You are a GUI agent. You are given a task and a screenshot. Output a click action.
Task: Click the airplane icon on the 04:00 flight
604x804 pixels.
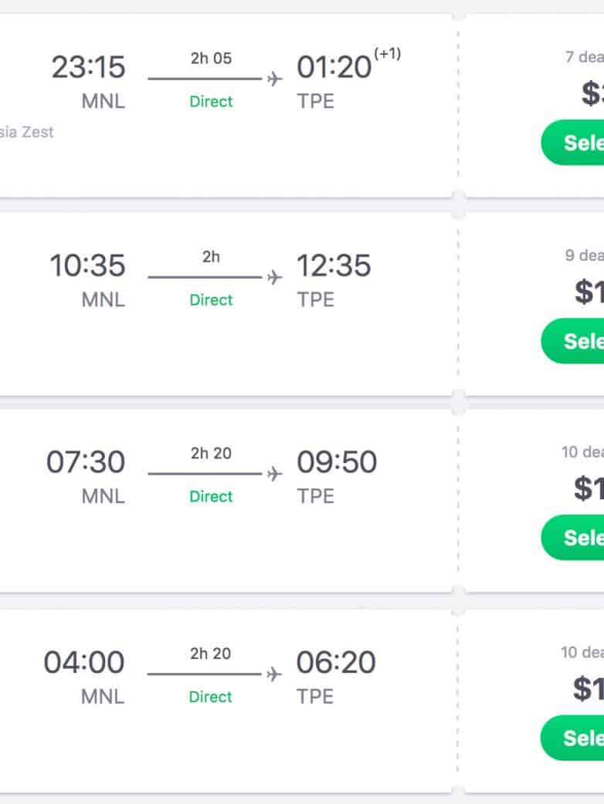point(275,674)
